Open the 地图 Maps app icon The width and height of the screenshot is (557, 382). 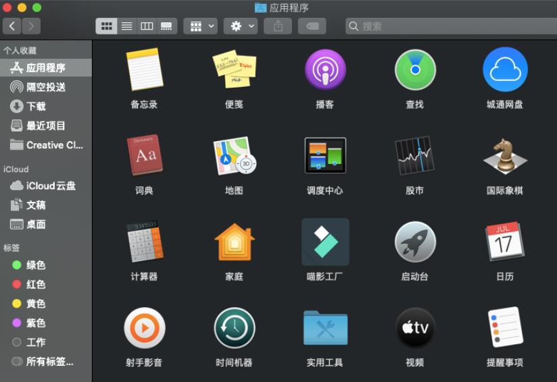234,155
